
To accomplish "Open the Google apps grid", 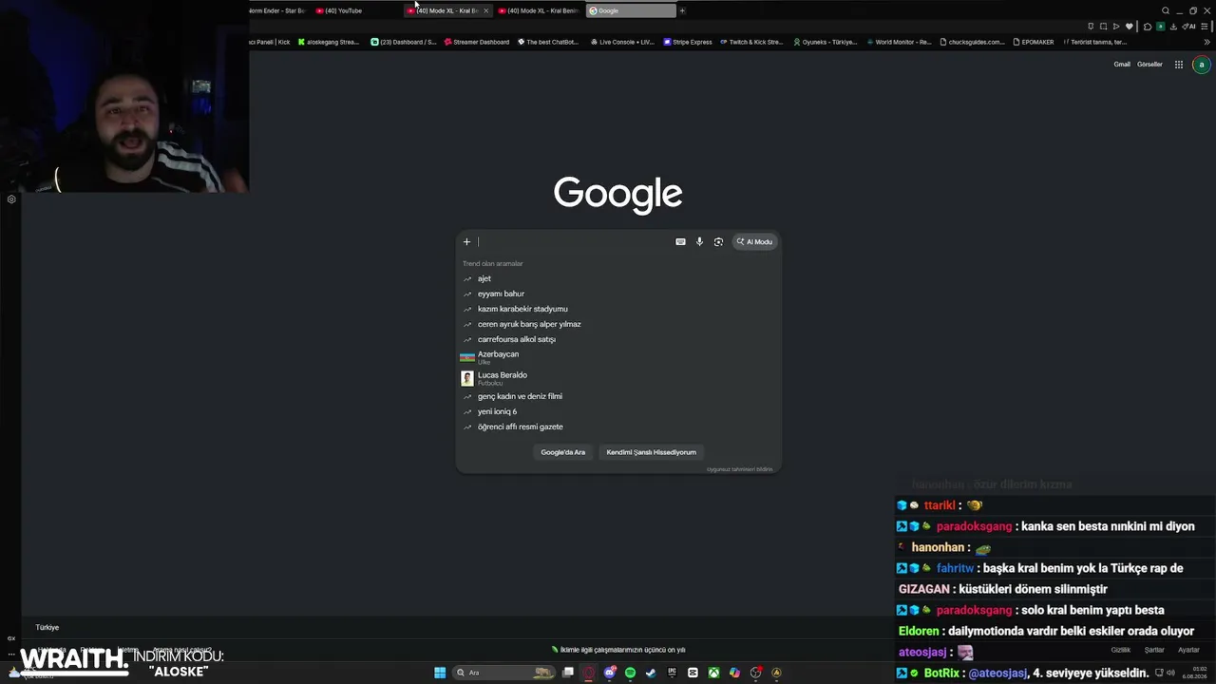I will 1179,65.
